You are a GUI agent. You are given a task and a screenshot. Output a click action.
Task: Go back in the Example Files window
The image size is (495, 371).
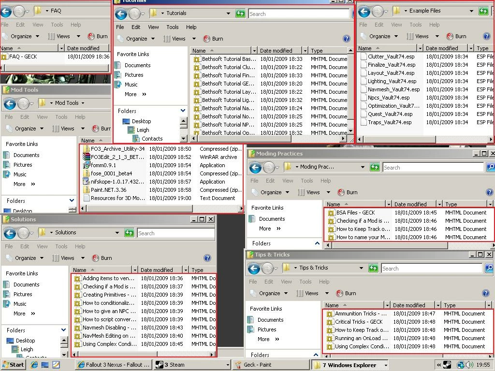pos(364,12)
